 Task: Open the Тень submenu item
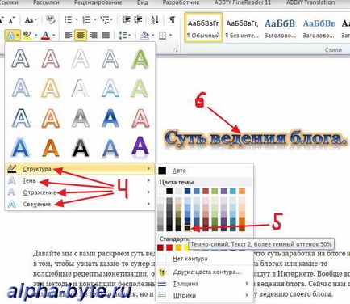[x=80, y=181]
